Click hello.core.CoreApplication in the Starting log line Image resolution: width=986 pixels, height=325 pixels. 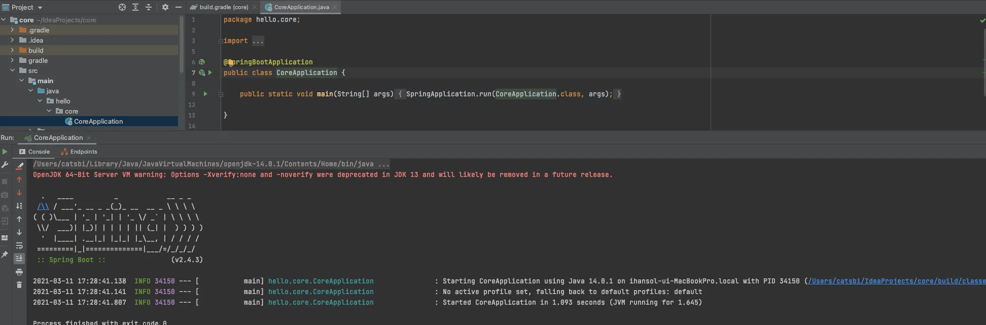pos(321,281)
